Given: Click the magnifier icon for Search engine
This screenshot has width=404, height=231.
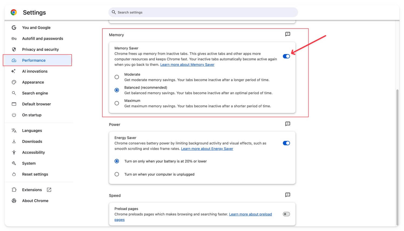Looking at the screenshot, I should coord(14,93).
